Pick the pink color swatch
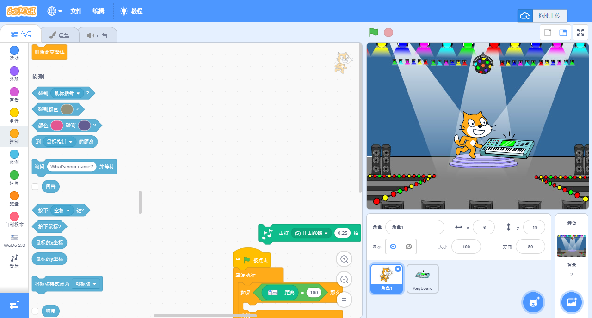 click(x=57, y=126)
